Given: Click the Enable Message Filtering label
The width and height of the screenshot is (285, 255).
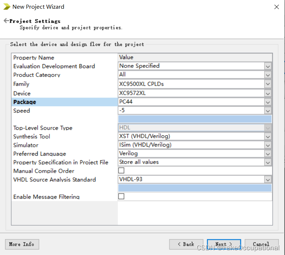Looking at the screenshot, I should pos(47,197).
